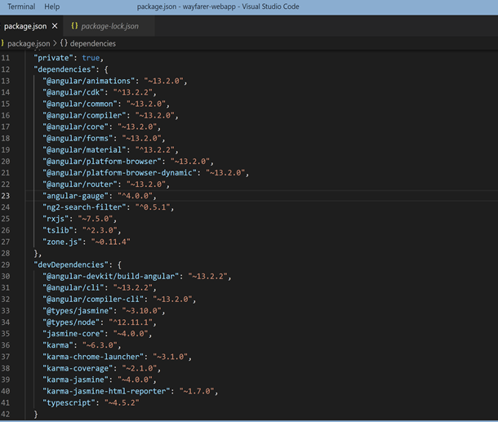498x422 pixels.
Task: Click "@angular/animations" on line 13
Action: coord(89,81)
